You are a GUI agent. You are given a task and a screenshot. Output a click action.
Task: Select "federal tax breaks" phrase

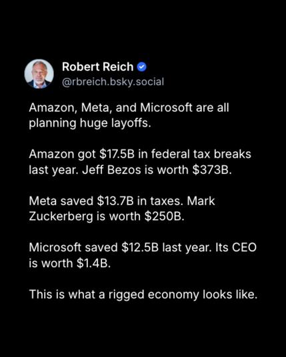pos(201,154)
